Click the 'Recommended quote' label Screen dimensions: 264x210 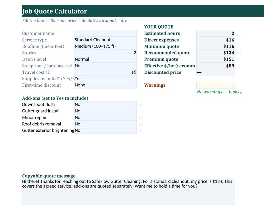point(167,53)
